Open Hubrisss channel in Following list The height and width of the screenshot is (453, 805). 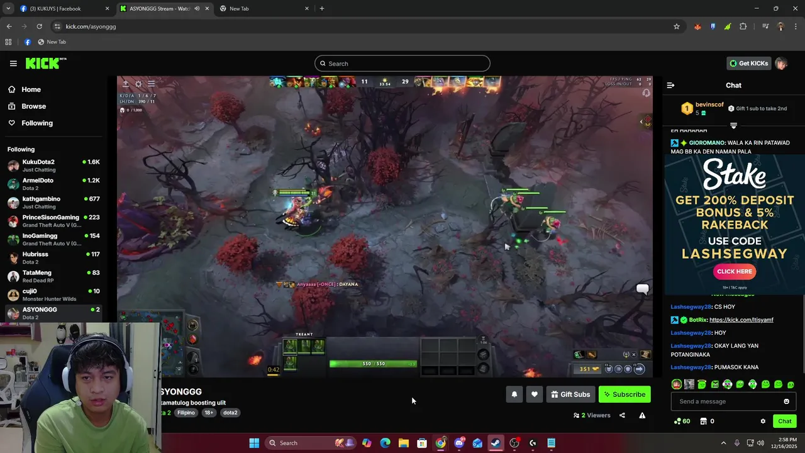53,258
